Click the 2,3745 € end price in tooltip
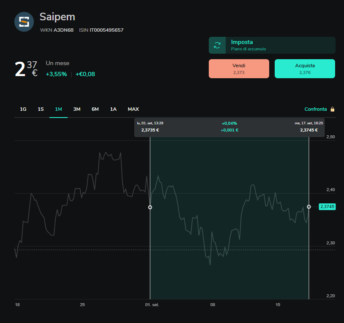The width and height of the screenshot is (344, 323). [309, 130]
